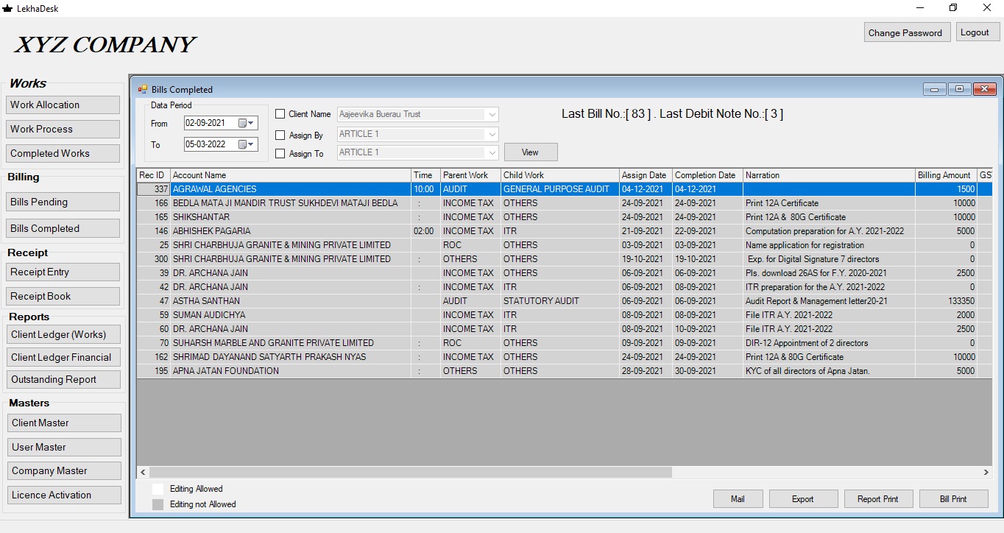
Task: Open Company Master
Action: [64, 470]
